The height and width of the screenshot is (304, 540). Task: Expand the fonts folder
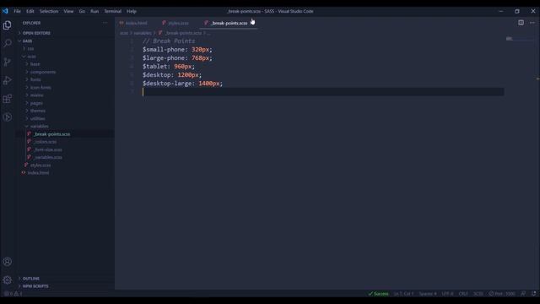click(35, 79)
